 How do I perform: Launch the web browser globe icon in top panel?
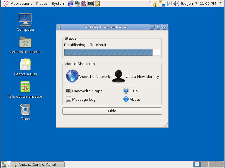[71, 4]
